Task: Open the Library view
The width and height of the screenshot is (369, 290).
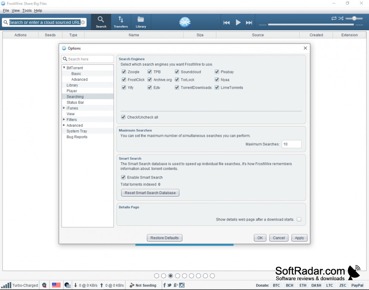Action: [x=141, y=22]
